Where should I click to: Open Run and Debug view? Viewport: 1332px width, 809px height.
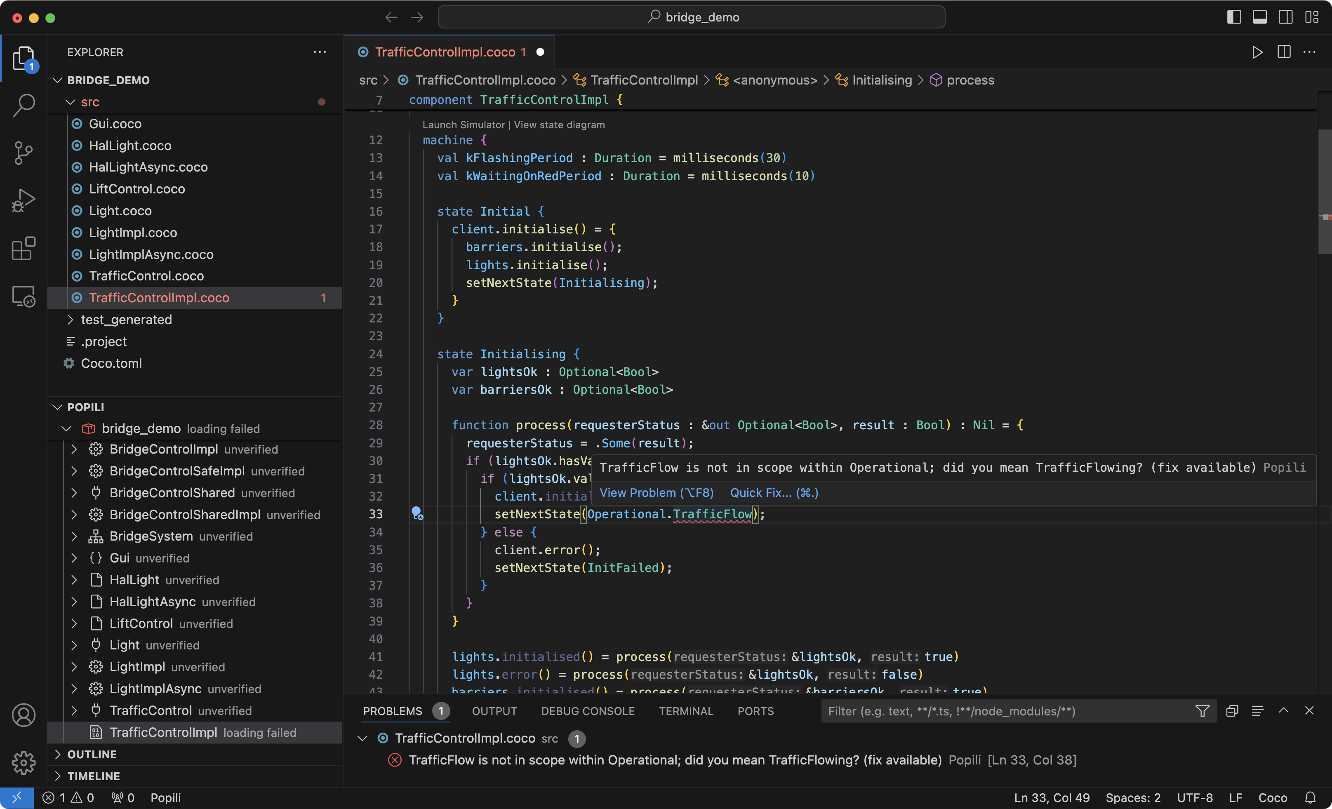pos(23,201)
